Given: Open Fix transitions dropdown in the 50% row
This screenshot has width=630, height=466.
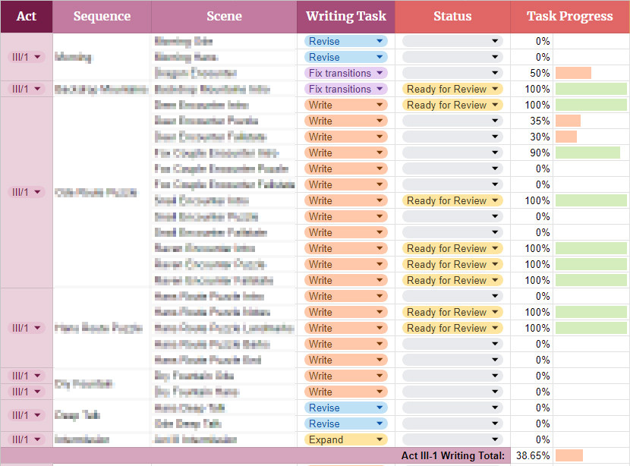Looking at the screenshot, I should 346,73.
